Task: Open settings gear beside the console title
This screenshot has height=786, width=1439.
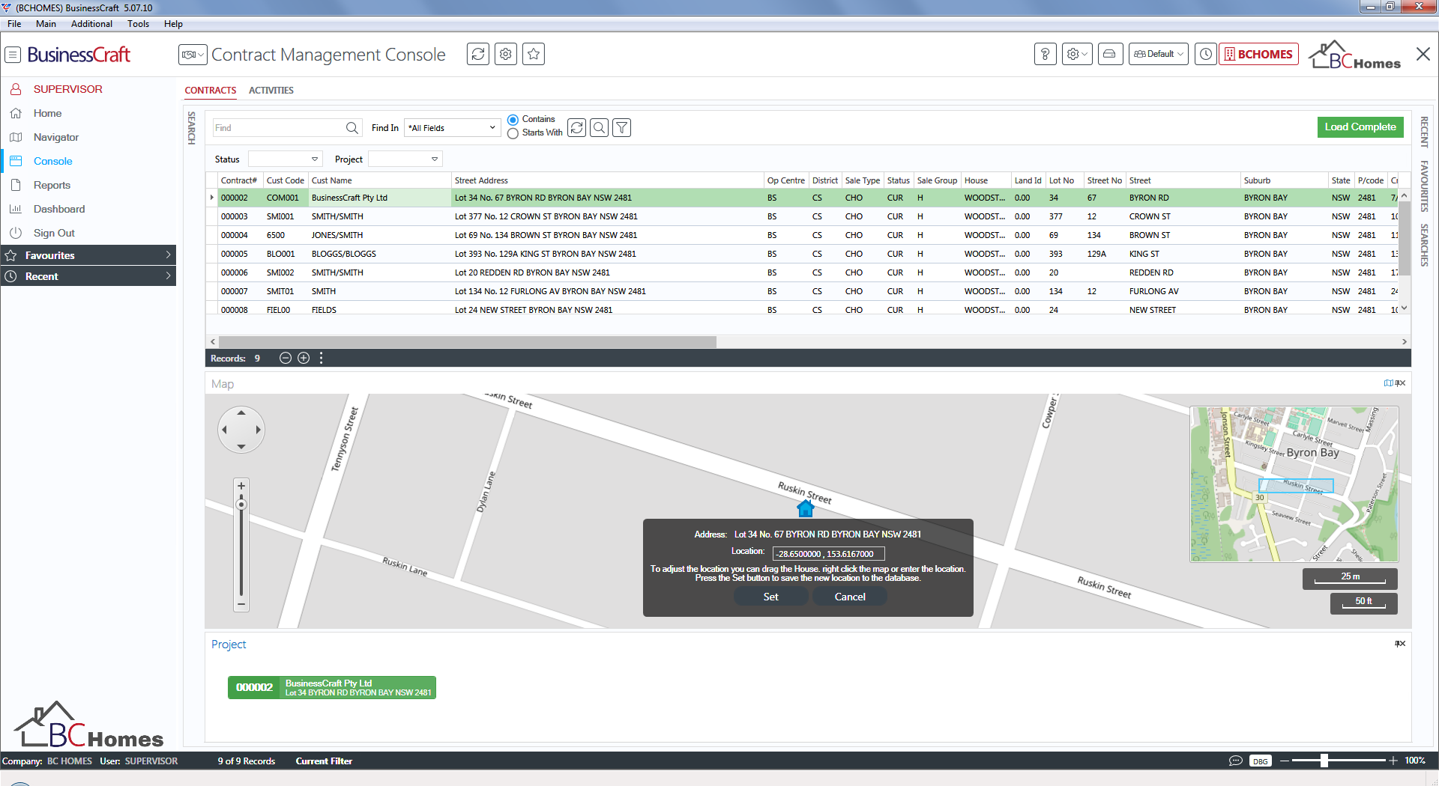Action: point(506,54)
